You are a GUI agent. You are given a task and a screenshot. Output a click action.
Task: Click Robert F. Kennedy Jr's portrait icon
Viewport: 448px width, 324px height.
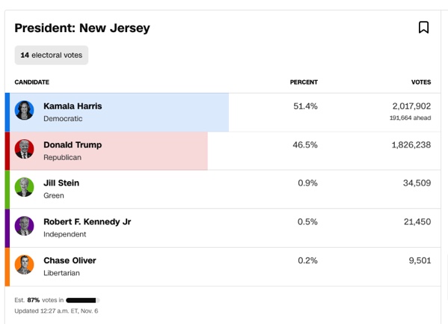[x=24, y=226]
